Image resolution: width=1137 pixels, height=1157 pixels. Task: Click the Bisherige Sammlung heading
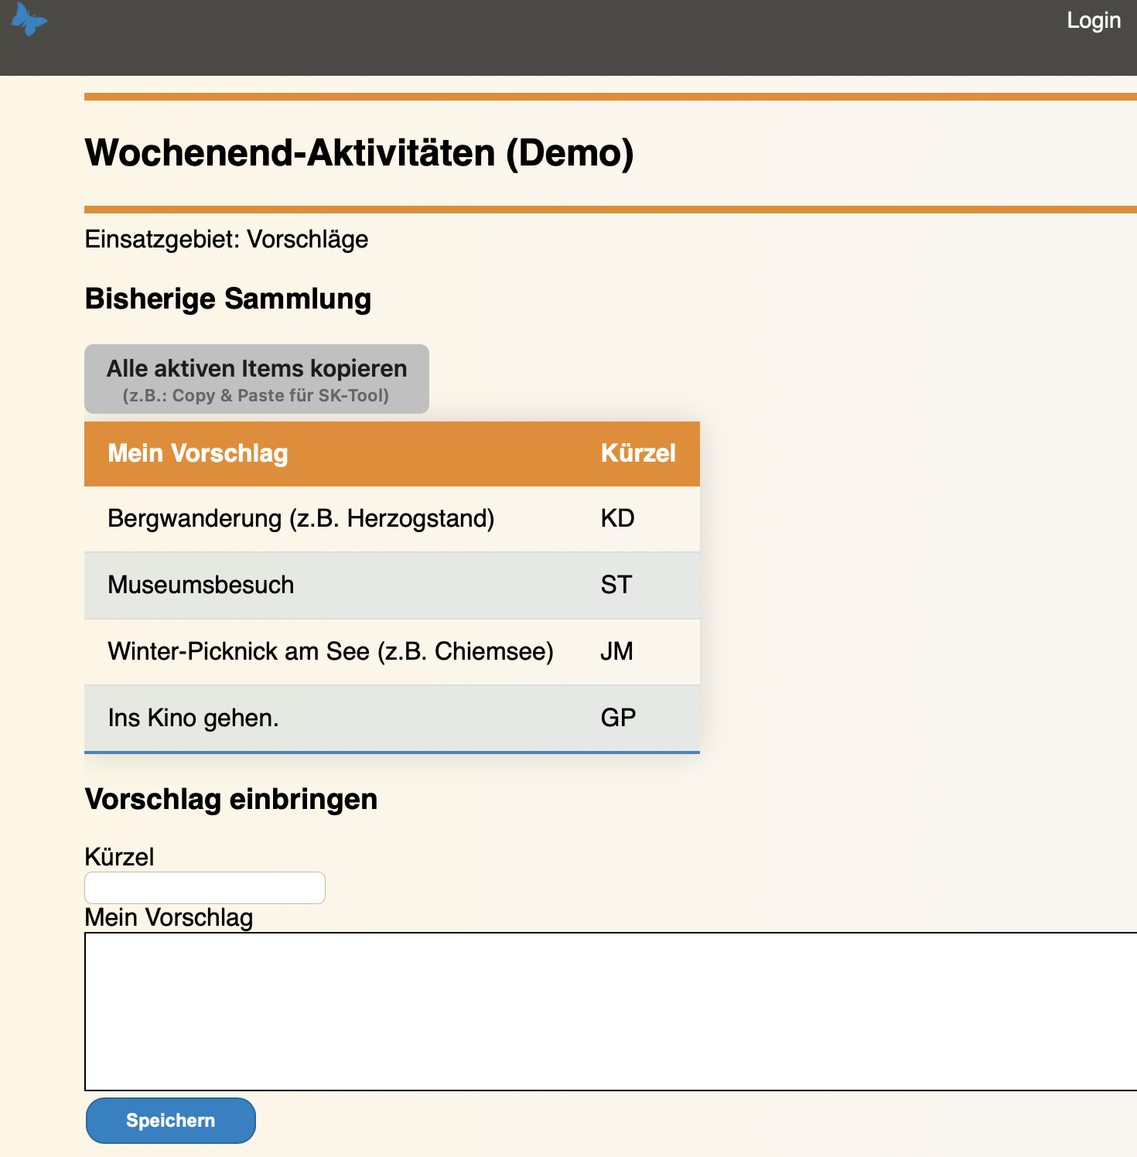coord(227,299)
